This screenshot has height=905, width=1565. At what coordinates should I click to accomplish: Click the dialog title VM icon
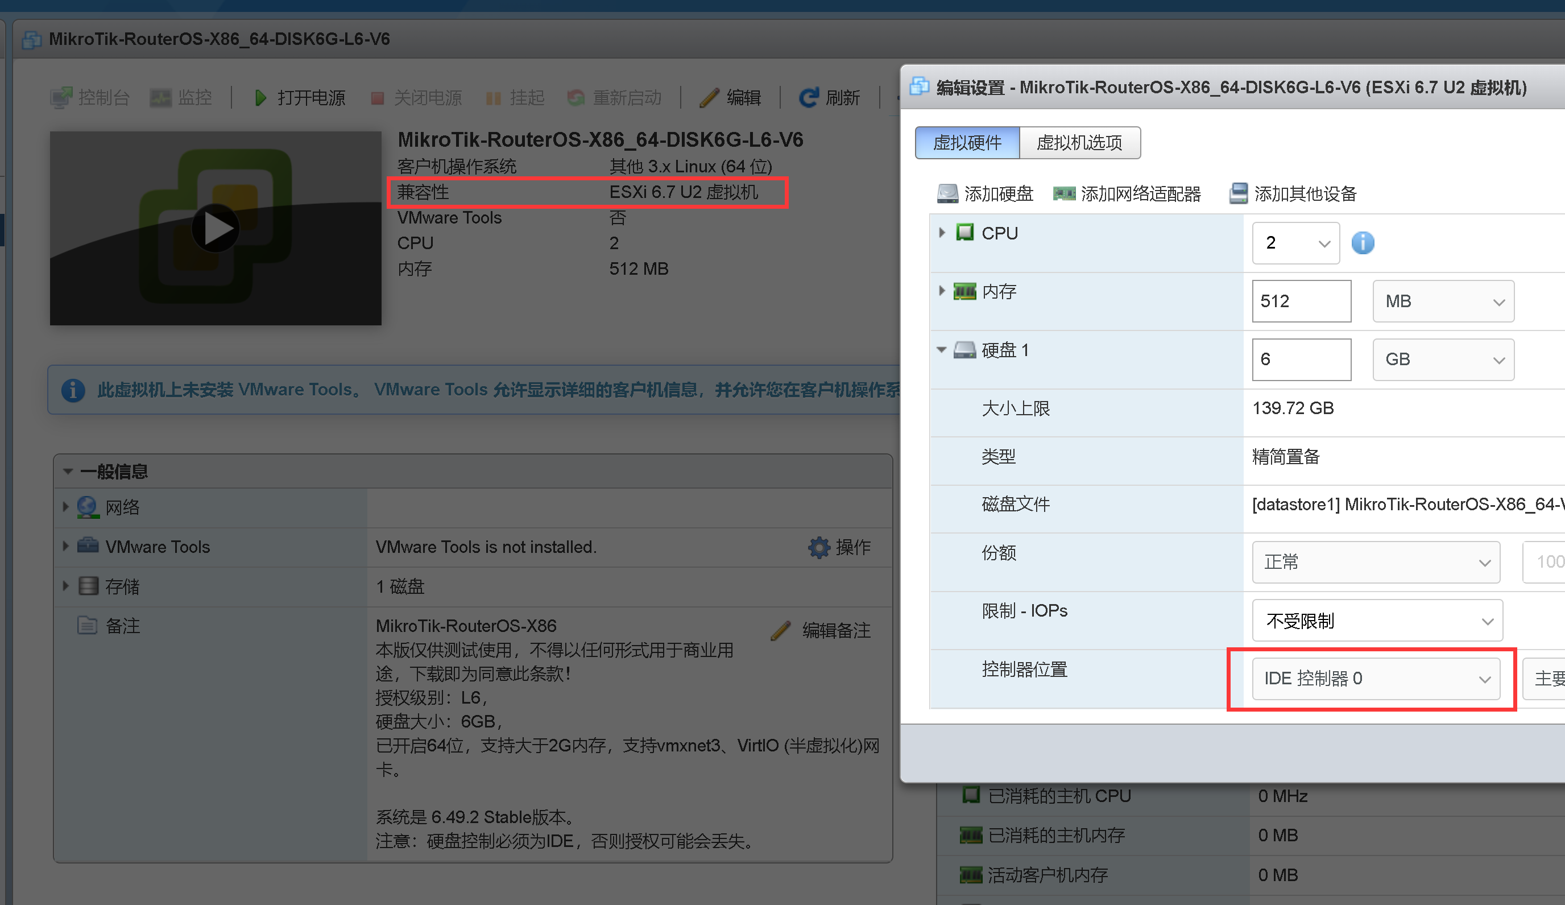[920, 86]
